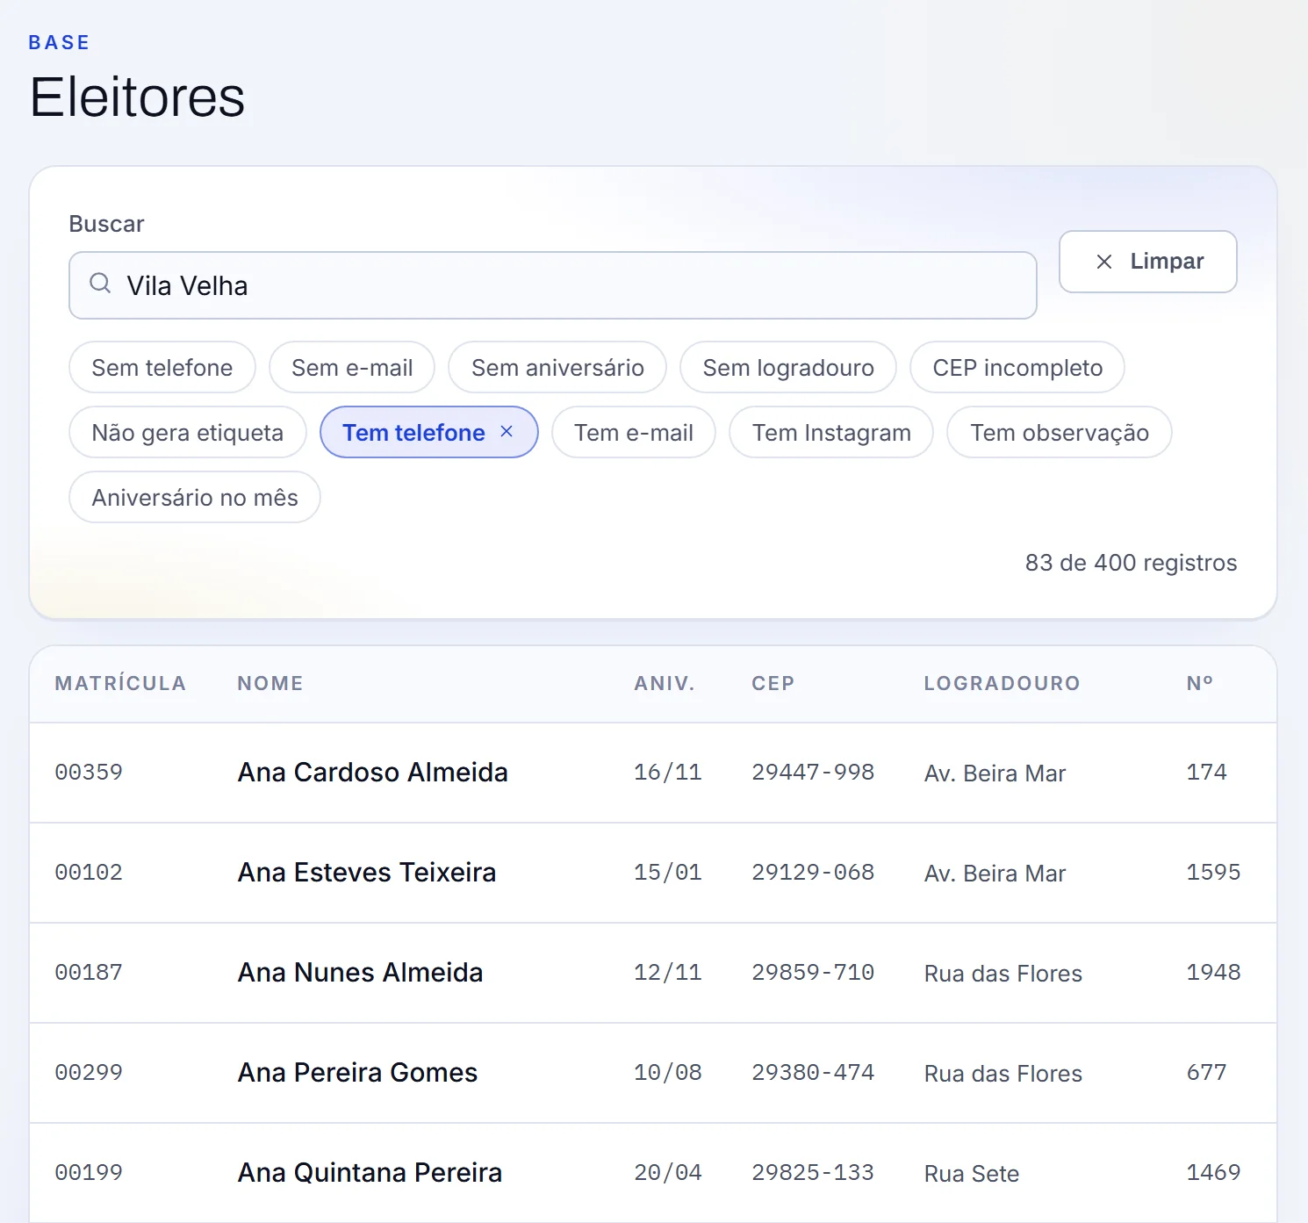The height and width of the screenshot is (1223, 1308).
Task: Apply the Tem observação filter chip
Action: pyautogui.click(x=1060, y=432)
